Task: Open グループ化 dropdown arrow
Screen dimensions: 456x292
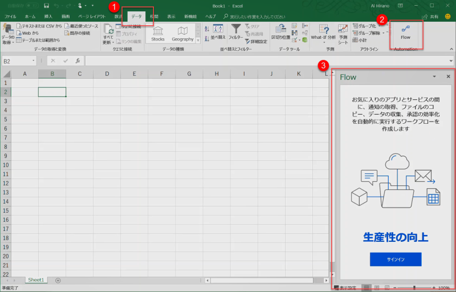Action: (x=380, y=26)
